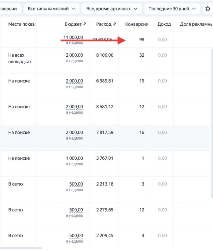
Task: Click the "Доля рекламных" column header
Action: click(x=196, y=24)
